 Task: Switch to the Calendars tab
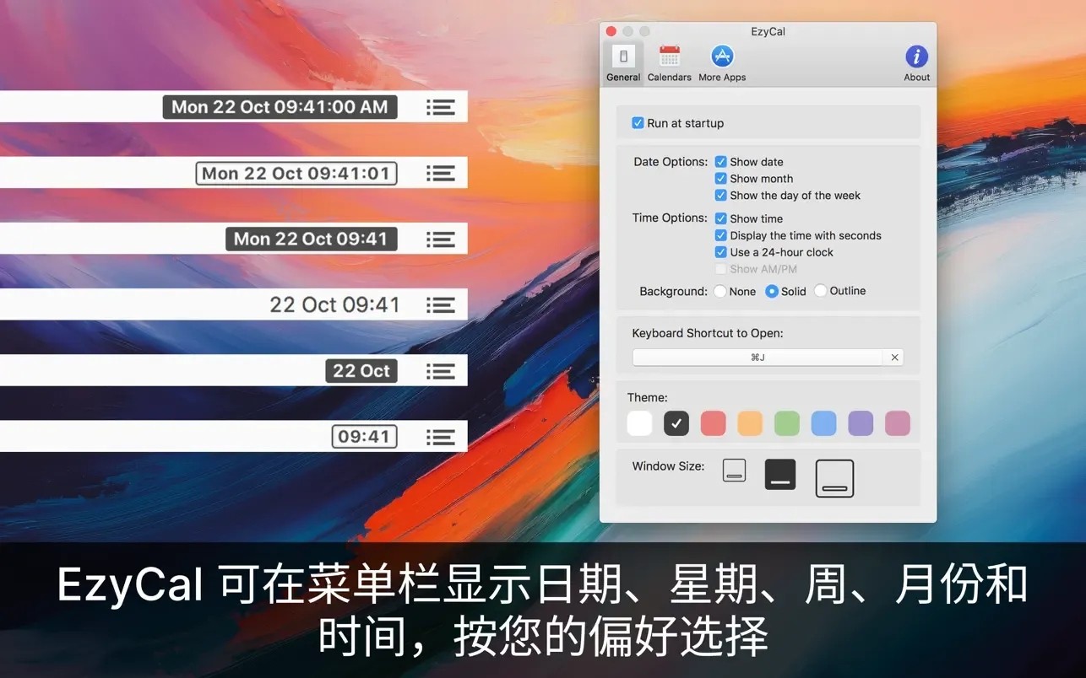[670, 63]
